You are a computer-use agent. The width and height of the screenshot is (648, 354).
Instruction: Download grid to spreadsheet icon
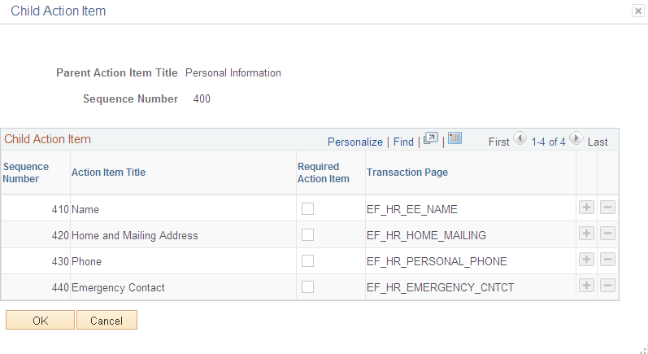click(x=454, y=138)
